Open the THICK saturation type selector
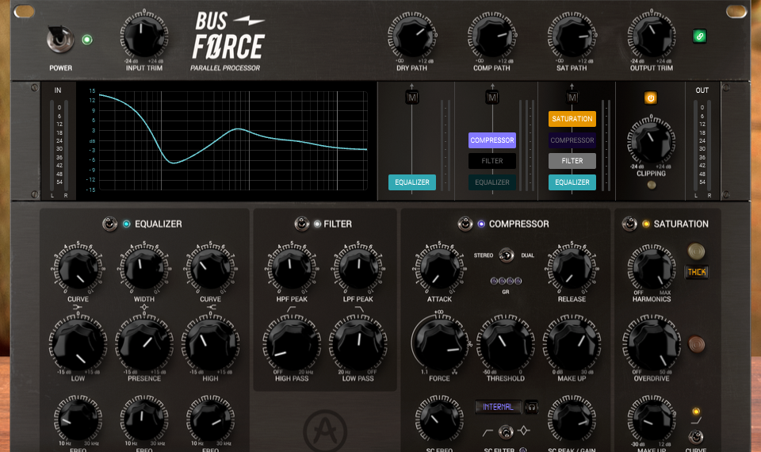This screenshot has width=761, height=452. [x=697, y=273]
